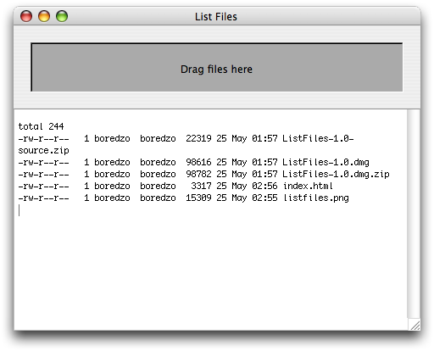Click the vertical scrollbar of the output area
Image resolution: width=434 pixels, height=351 pixels.
[x=414, y=214]
